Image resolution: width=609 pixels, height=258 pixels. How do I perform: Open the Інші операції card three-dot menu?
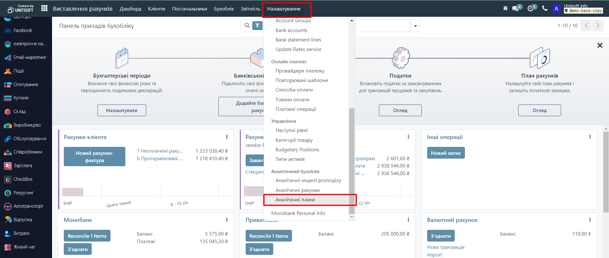(590, 137)
